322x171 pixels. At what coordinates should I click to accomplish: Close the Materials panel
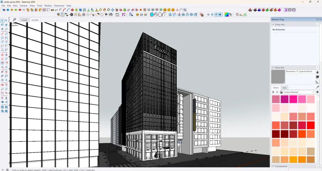(x=317, y=67)
